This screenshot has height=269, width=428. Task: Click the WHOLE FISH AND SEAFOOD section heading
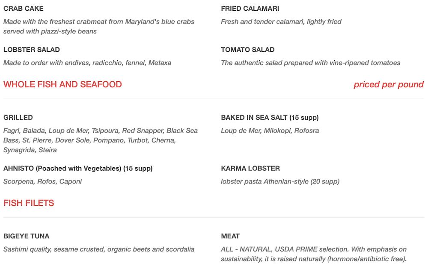click(62, 84)
